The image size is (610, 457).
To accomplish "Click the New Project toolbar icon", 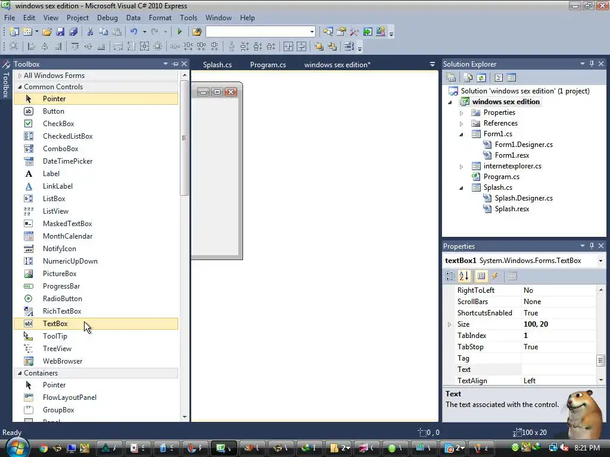I will pyautogui.click(x=14, y=32).
